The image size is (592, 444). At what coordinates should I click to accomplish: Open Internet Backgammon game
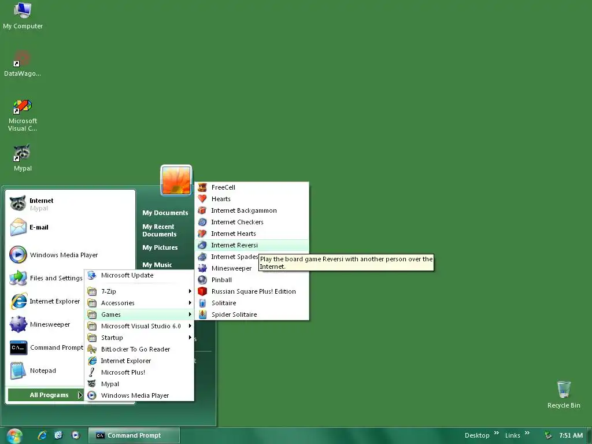click(x=252, y=210)
